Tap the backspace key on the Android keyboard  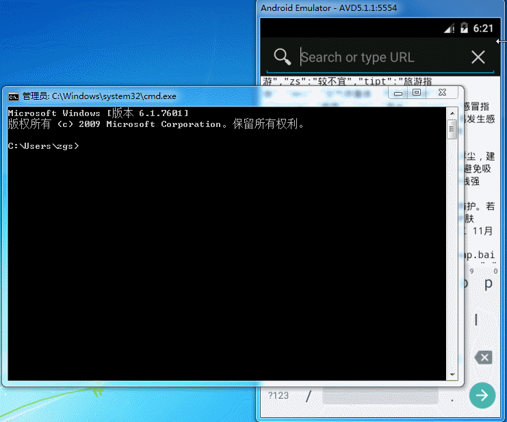(x=484, y=358)
